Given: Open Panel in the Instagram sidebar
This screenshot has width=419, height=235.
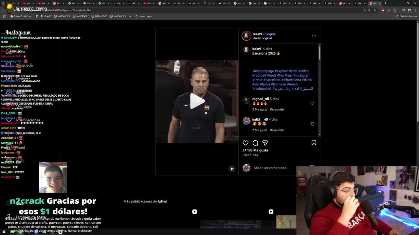Looking at the screenshot, I should point(16,148).
